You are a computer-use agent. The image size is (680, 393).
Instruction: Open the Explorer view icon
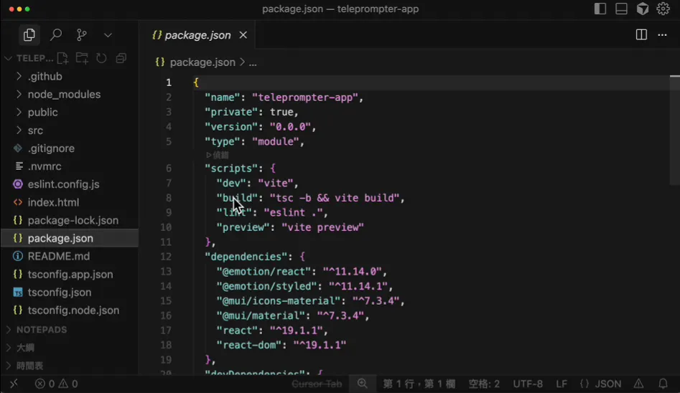coord(29,34)
